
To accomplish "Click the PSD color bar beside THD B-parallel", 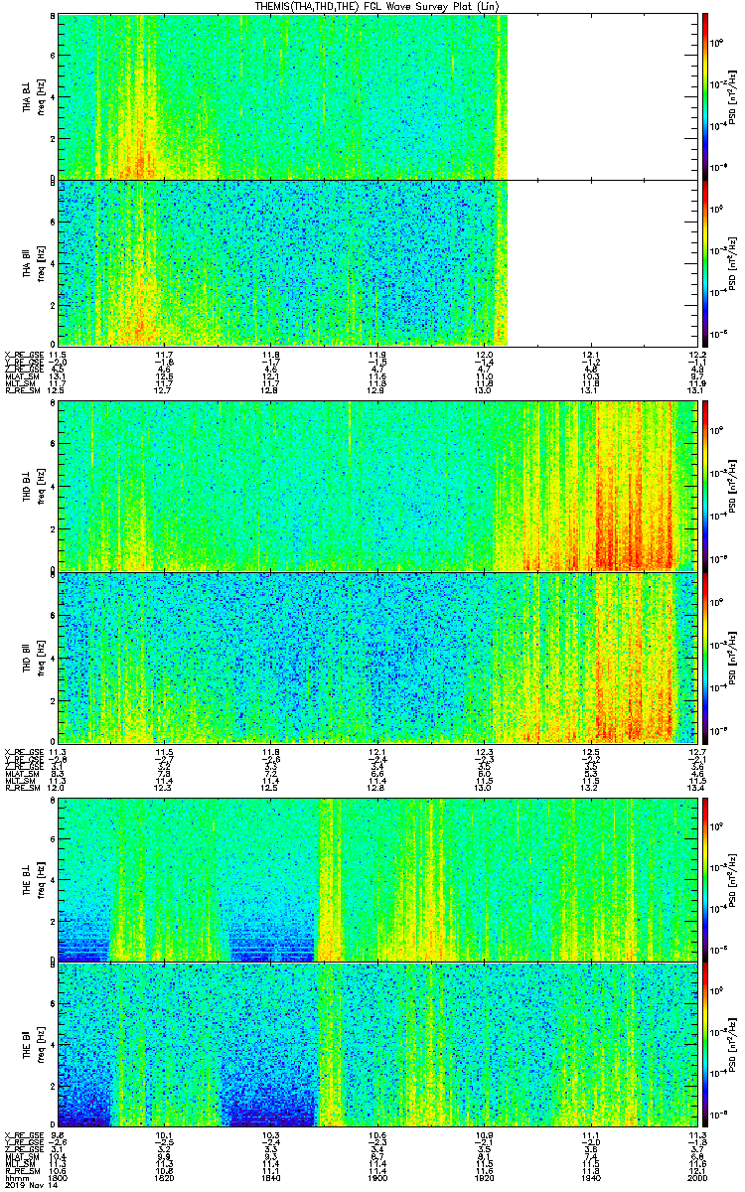I will (x=705, y=657).
